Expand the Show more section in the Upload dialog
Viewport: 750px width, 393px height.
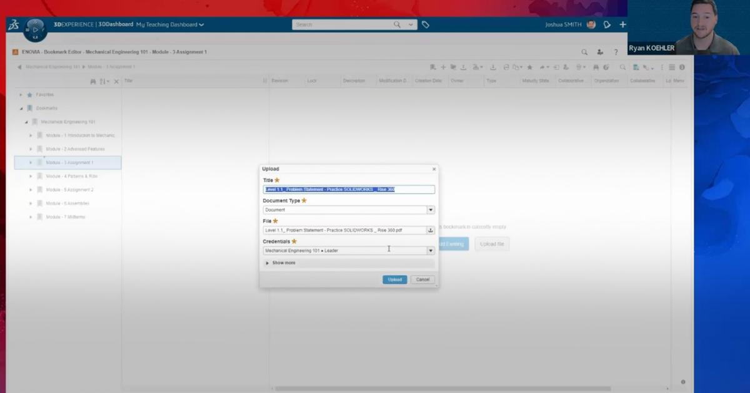(x=282, y=263)
